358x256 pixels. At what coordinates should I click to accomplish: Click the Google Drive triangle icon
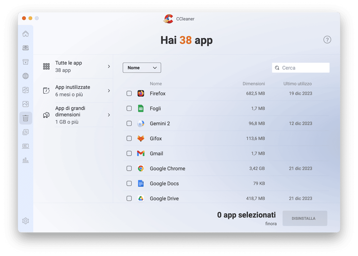coord(141,198)
